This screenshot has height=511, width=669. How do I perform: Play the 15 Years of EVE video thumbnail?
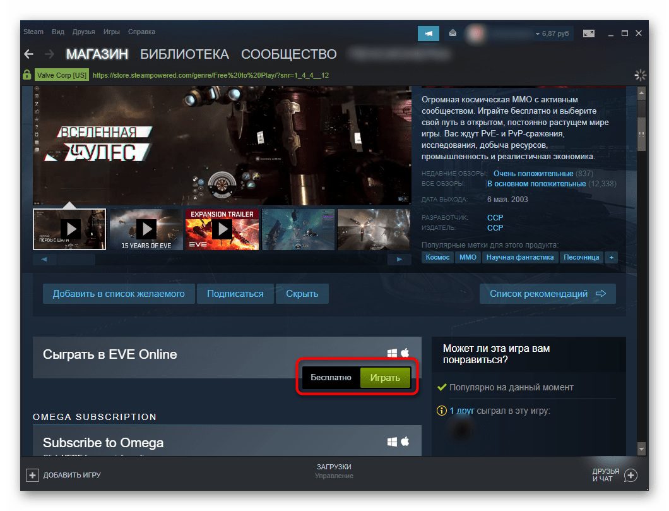click(146, 229)
